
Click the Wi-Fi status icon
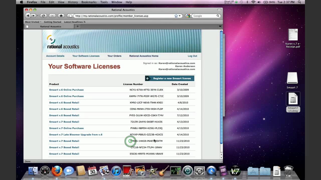pos(253,2)
